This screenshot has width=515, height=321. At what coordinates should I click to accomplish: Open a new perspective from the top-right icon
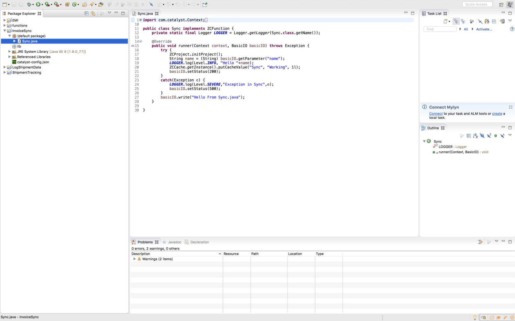point(501,4)
